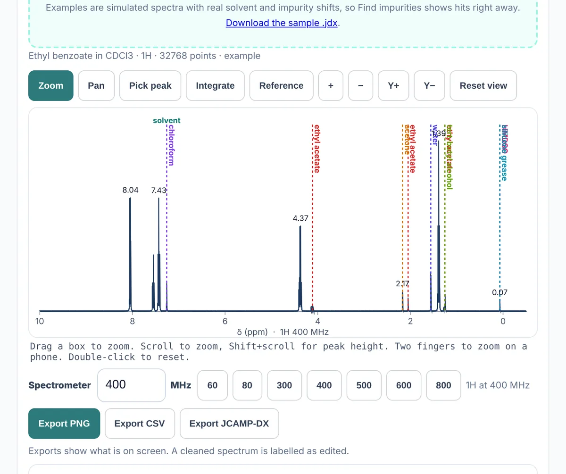Click the chloroform impurity marker label
Image resolution: width=566 pixels, height=474 pixels.
coord(172,145)
